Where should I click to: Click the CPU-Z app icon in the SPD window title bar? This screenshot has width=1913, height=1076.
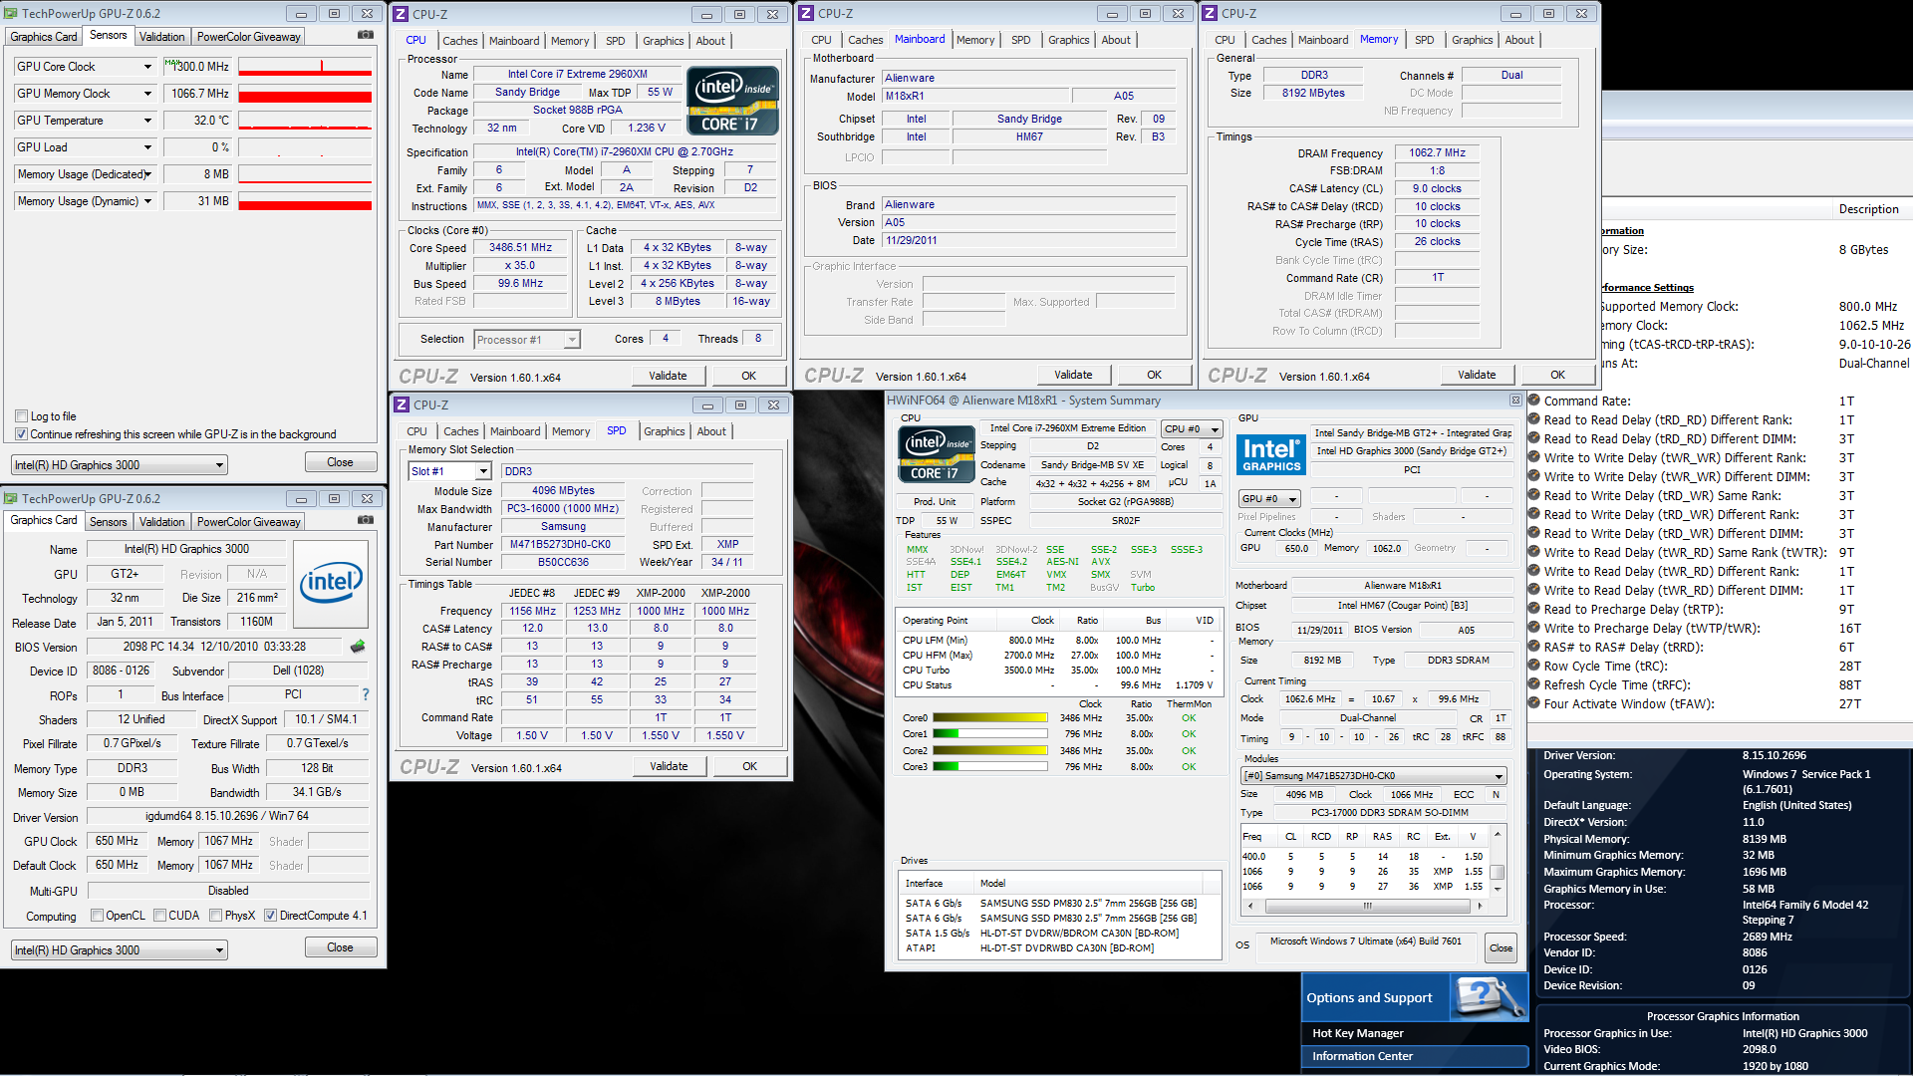[x=402, y=405]
